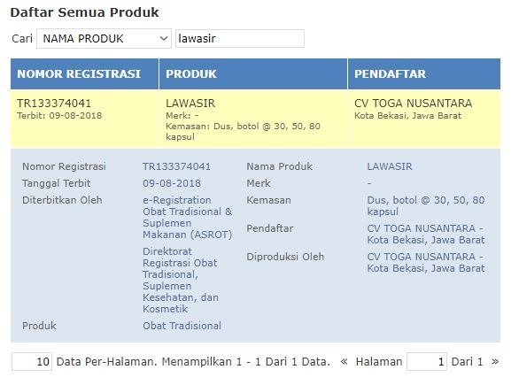Click the Tanggal Terbit value 09-08-2018
This screenshot has width=519, height=385.
172,183
